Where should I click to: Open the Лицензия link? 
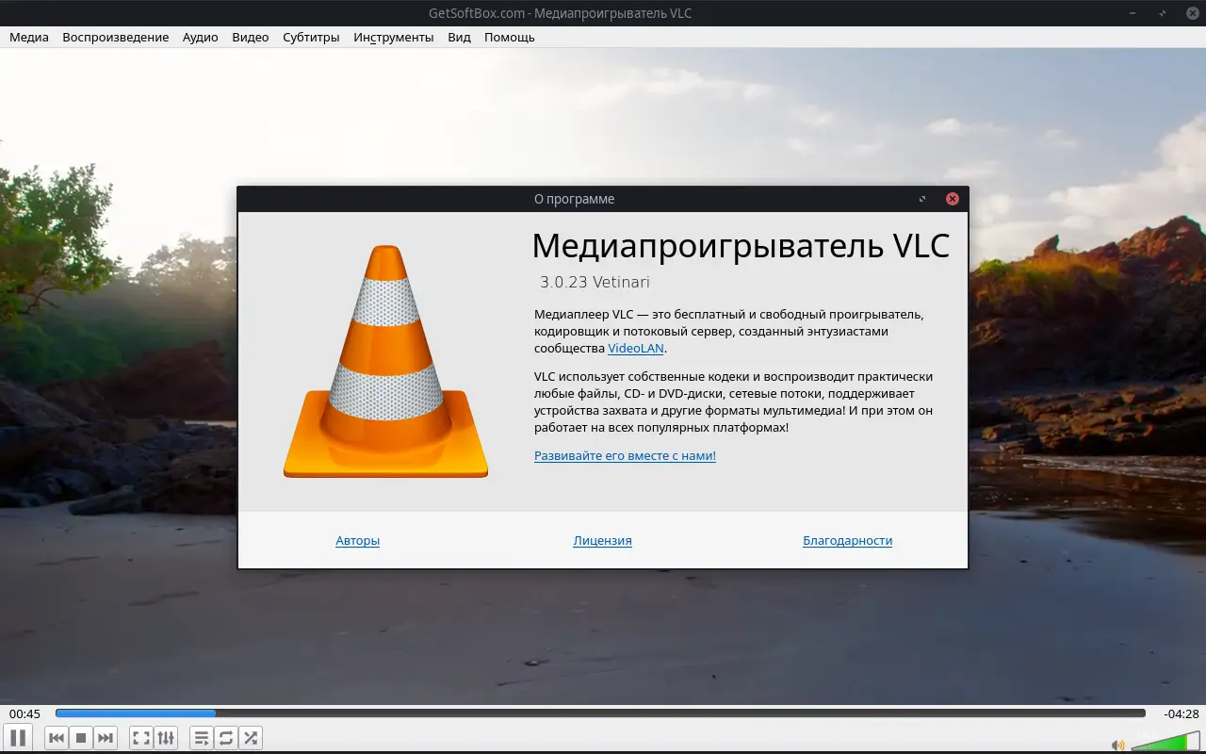click(x=602, y=541)
